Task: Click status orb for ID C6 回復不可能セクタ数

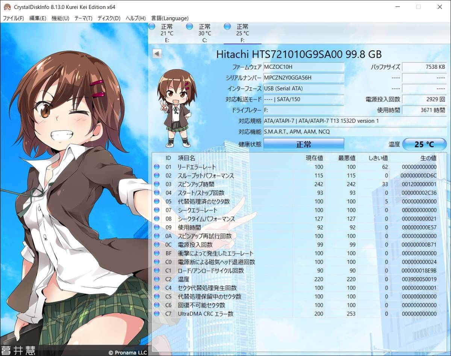Action: click(x=157, y=305)
